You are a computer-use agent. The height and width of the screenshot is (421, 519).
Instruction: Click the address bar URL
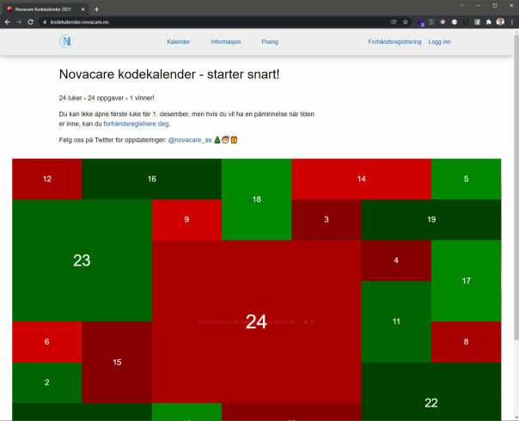79,21
